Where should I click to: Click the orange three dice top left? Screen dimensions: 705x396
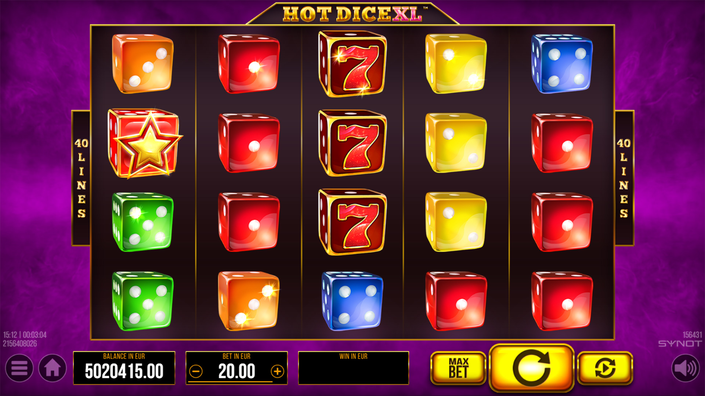pos(142,63)
